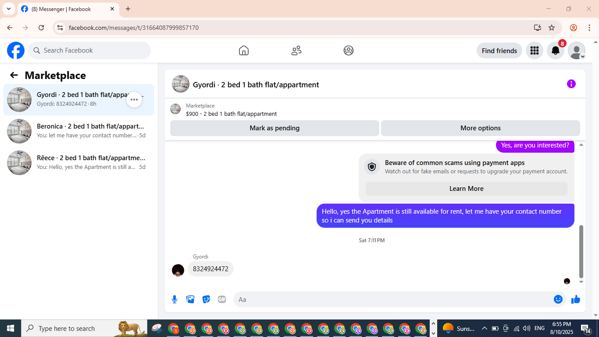599x337 pixels.
Task: Click the "Yes, are you interested?" message
Action: tap(535, 145)
